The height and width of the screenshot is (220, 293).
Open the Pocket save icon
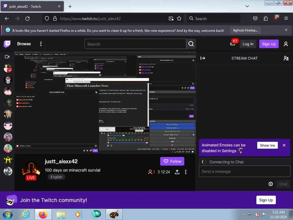click(x=255, y=19)
